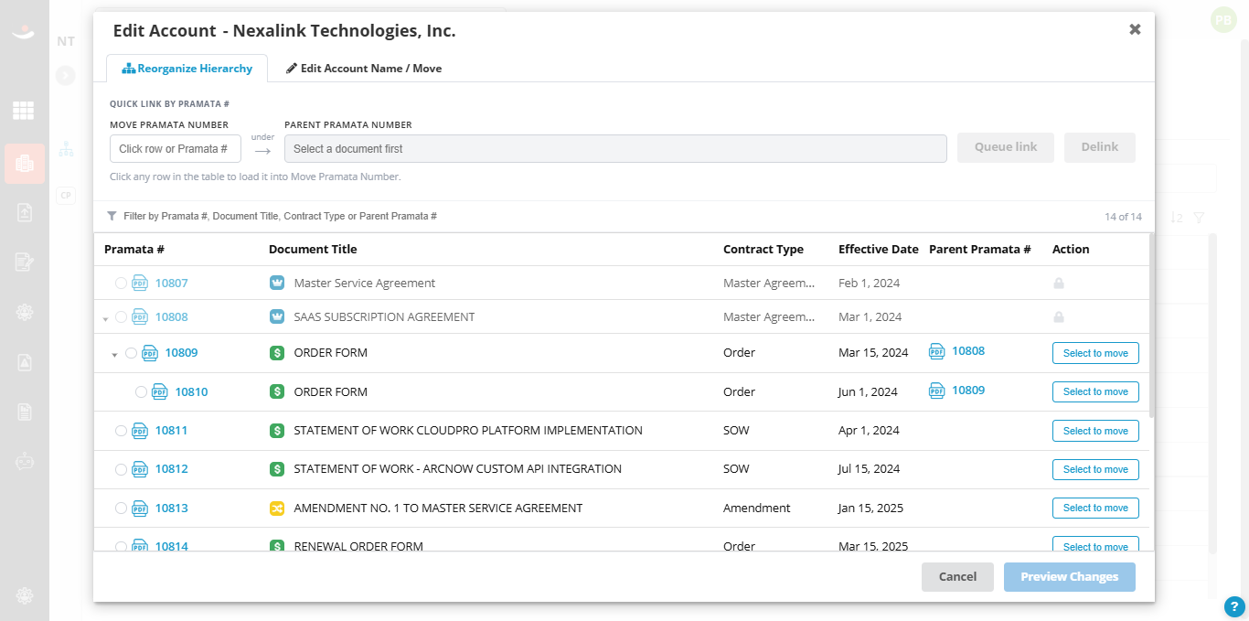The width and height of the screenshot is (1249, 621).
Task: Click the Pramata # column header
Action: point(134,250)
